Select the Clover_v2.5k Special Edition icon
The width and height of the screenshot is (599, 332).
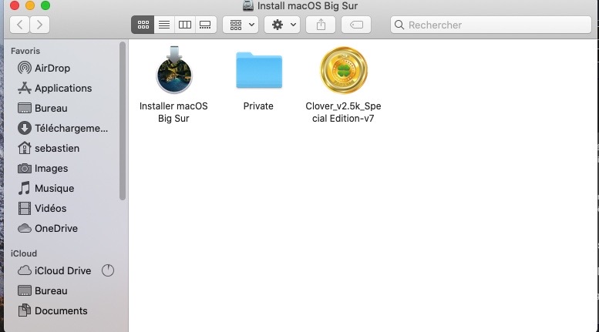point(343,70)
